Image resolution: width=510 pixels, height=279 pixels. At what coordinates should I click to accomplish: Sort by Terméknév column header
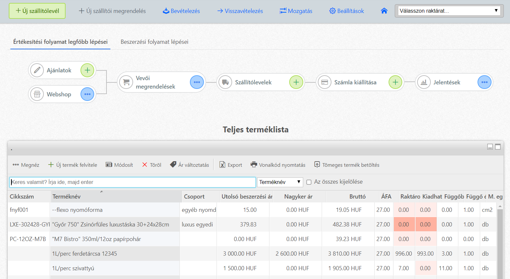(x=116, y=197)
